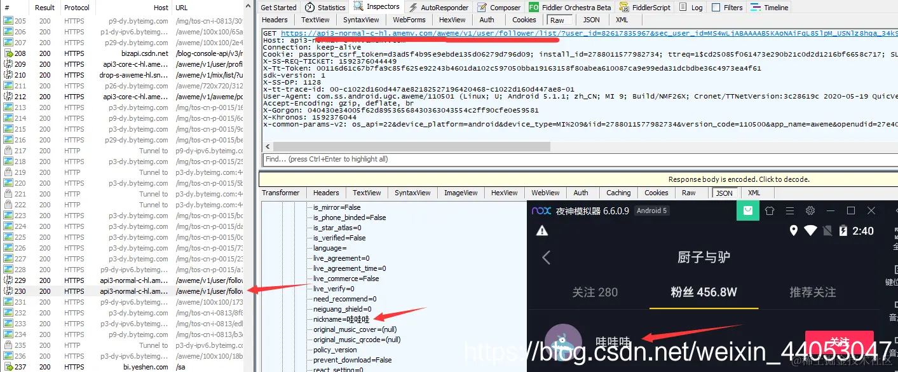Click the JS icon of session 212
The image size is (898, 372).
click(x=8, y=97)
